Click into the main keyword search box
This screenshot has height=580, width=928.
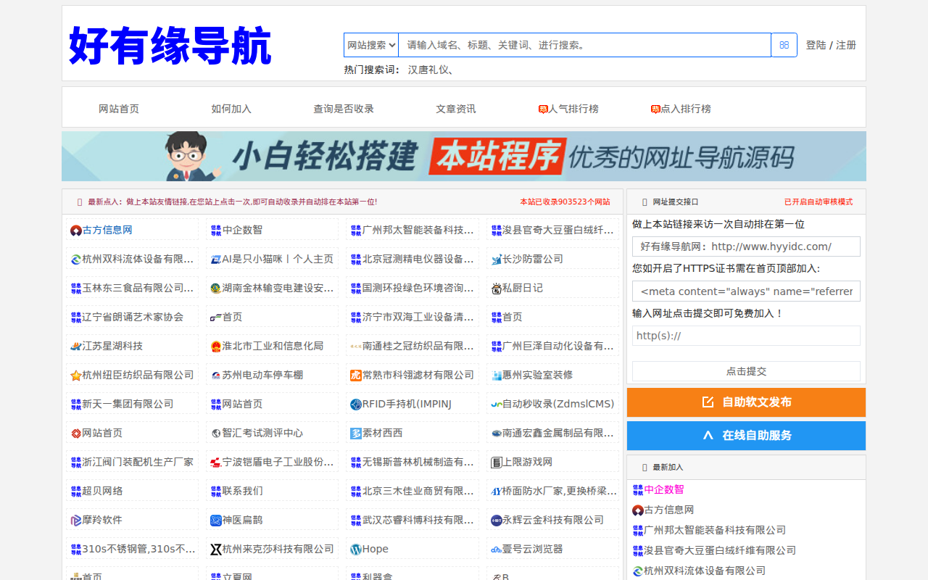coord(584,45)
